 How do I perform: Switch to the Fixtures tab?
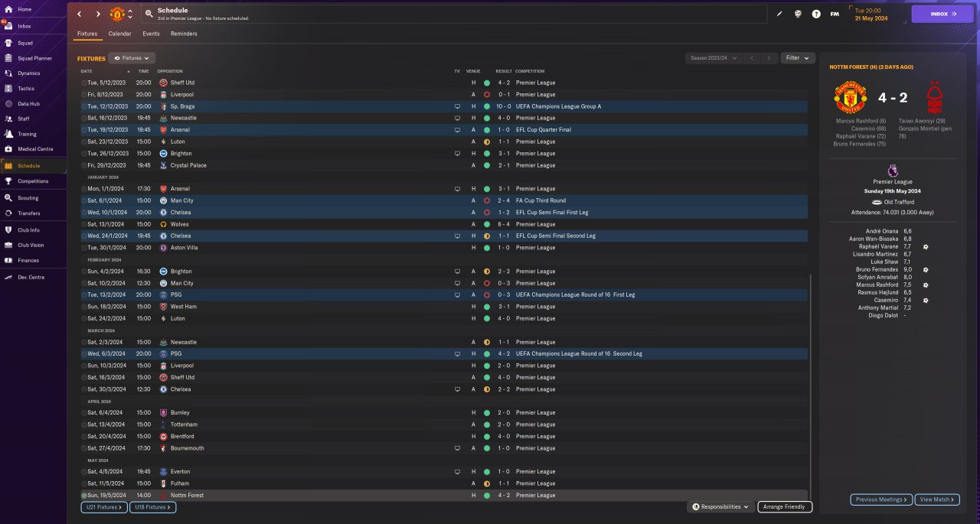[x=87, y=34]
